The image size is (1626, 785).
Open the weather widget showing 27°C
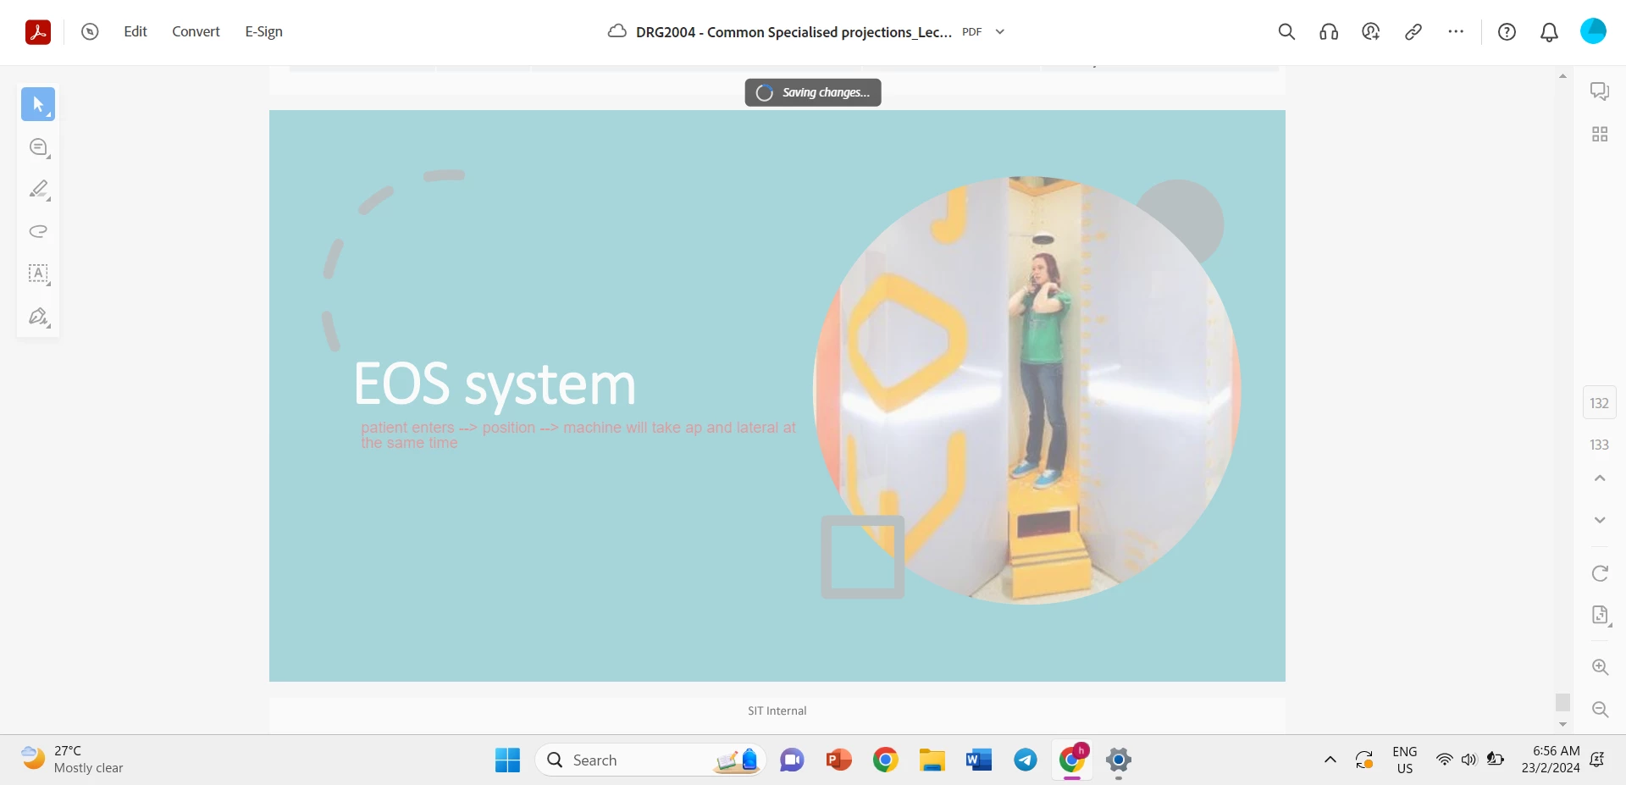click(72, 760)
